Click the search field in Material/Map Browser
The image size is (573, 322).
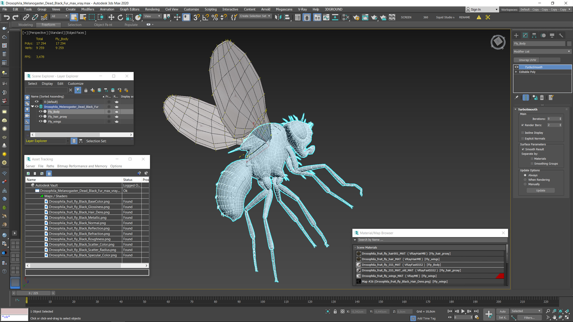point(429,240)
